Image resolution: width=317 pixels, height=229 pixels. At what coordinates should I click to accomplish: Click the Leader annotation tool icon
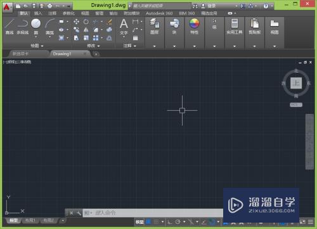[135, 30]
